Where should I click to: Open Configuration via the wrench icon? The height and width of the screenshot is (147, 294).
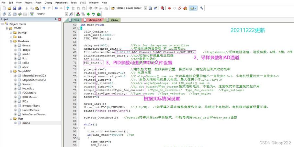[x=202, y=8]
